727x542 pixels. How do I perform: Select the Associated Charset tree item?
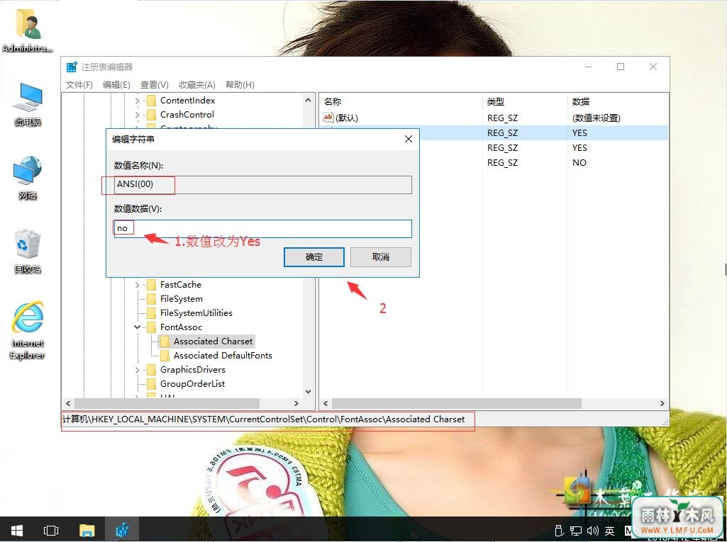[213, 341]
